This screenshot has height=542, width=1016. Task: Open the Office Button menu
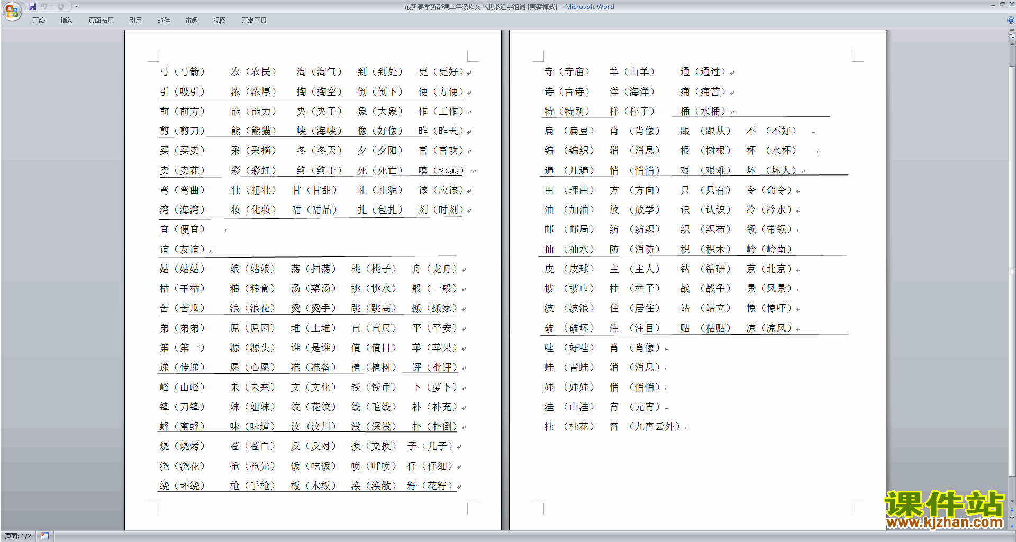[12, 11]
